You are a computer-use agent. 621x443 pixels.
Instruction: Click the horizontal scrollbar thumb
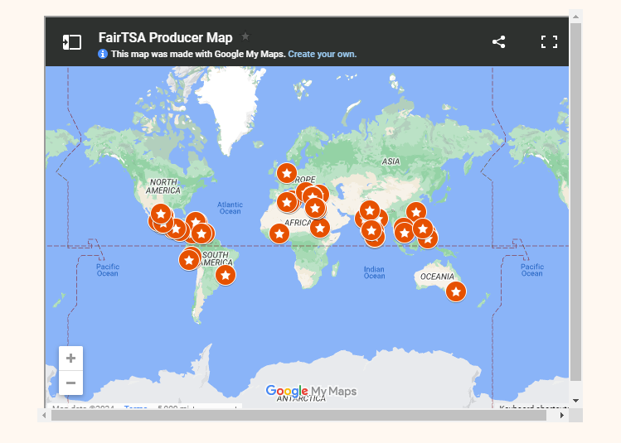click(x=298, y=415)
